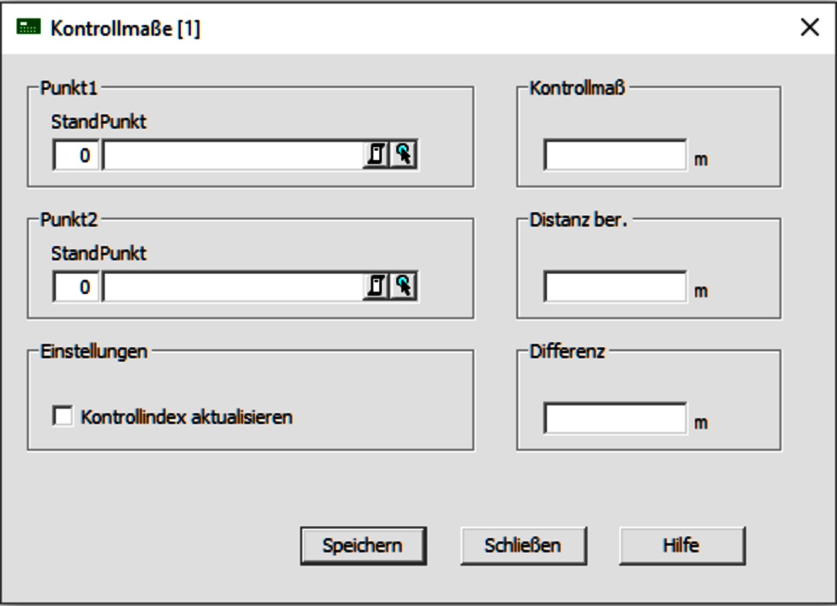The height and width of the screenshot is (606, 837).
Task: Click the Punkt1 number field showing 0
Action: click(x=76, y=156)
